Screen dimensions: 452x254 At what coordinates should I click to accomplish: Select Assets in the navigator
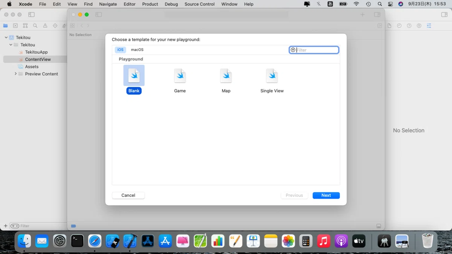(32, 67)
